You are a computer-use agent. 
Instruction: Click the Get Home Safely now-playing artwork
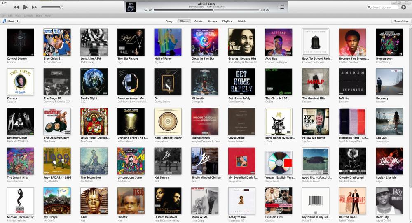(x=131, y=7)
